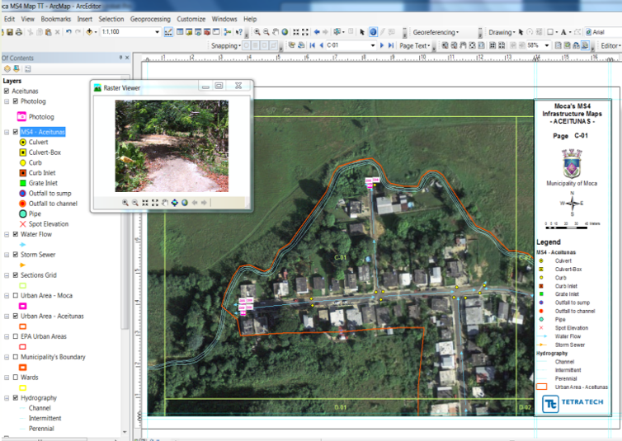Open the Bookmarks menu
Screen dimensions: 622x441
(x=55, y=18)
